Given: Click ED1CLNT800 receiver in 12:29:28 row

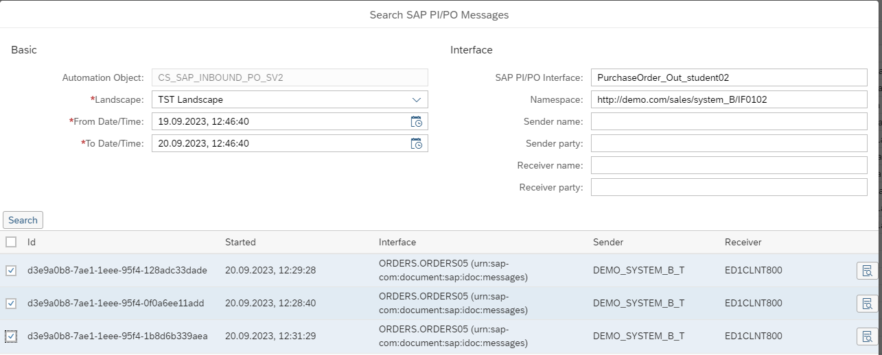Looking at the screenshot, I should pos(754,271).
